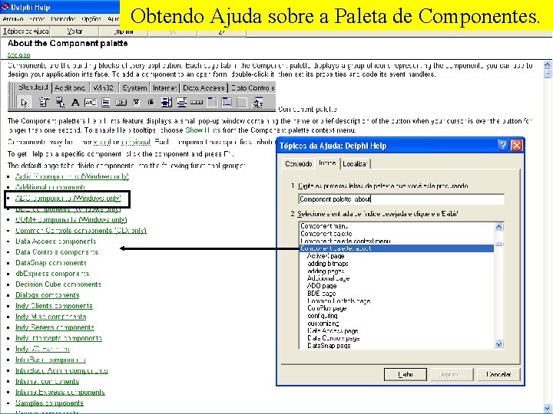Click the Exibir button
This screenshot has height=414, width=553.
[x=406, y=374]
